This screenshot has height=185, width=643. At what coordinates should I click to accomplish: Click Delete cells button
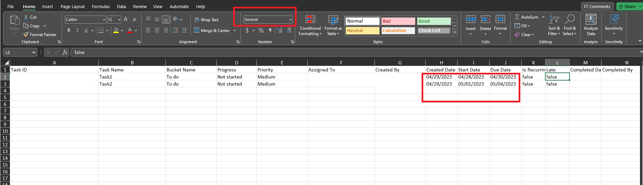click(485, 24)
